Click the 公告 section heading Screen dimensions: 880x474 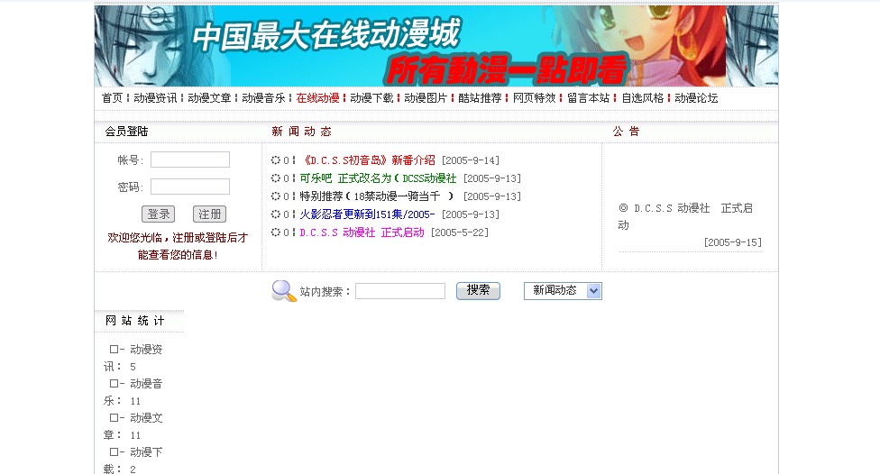627,132
